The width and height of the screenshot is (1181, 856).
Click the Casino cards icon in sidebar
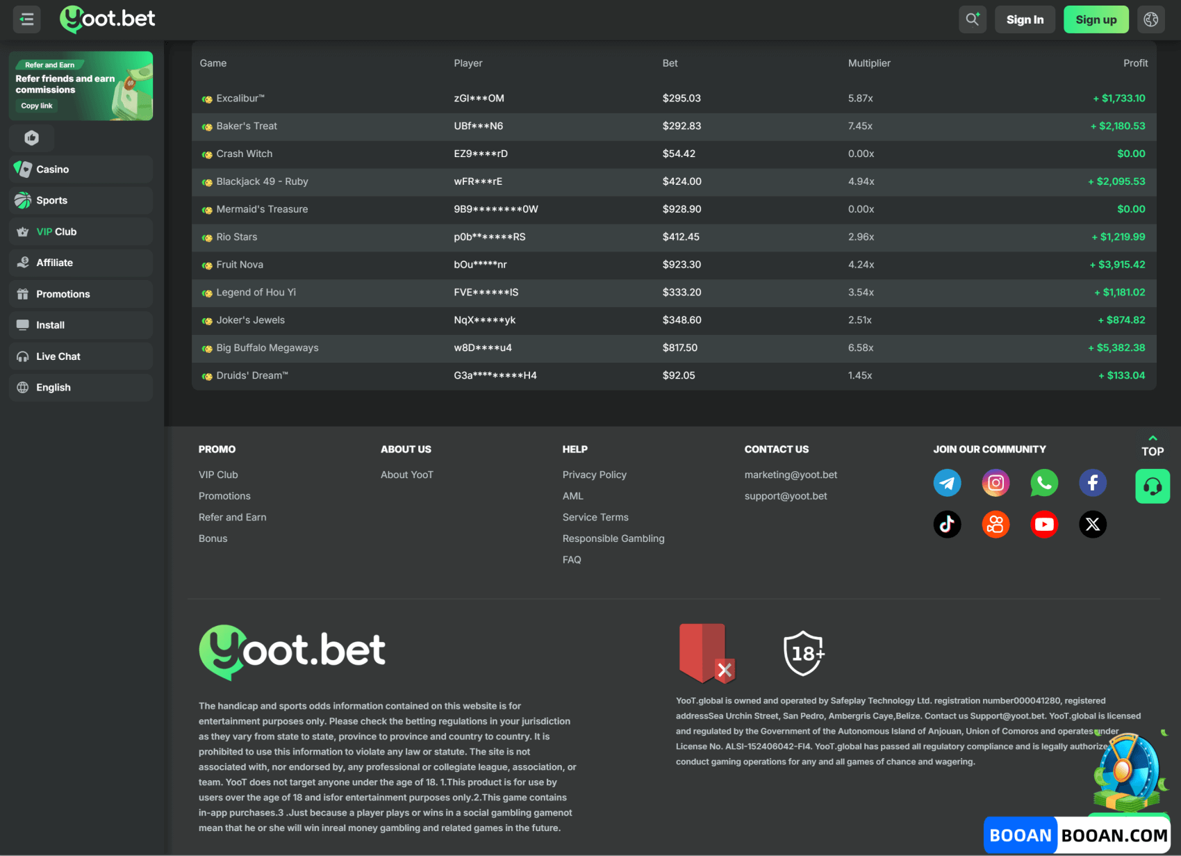tap(23, 169)
